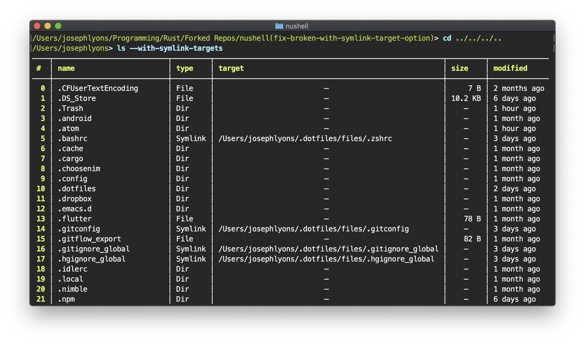Click '6 days ago' for .DS_Store

point(514,98)
